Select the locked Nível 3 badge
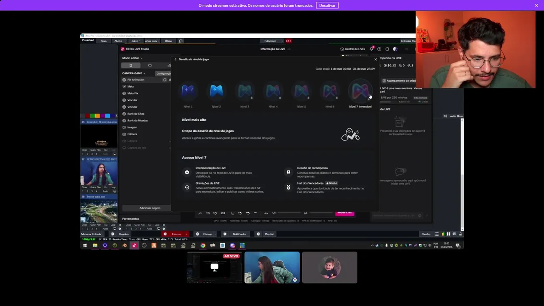 pyautogui.click(x=245, y=91)
